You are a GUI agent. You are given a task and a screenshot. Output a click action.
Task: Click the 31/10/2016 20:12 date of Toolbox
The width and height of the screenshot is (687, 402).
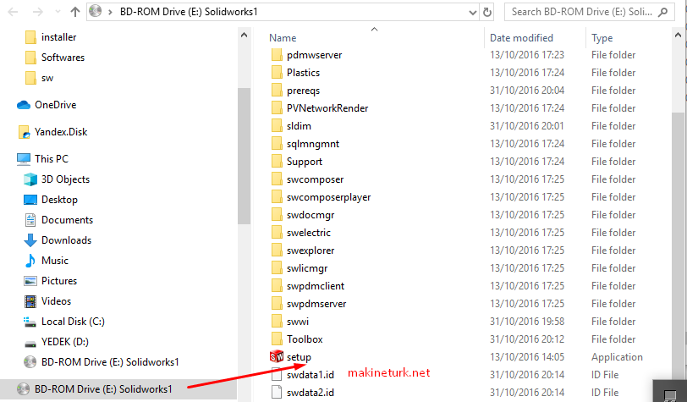point(527,339)
